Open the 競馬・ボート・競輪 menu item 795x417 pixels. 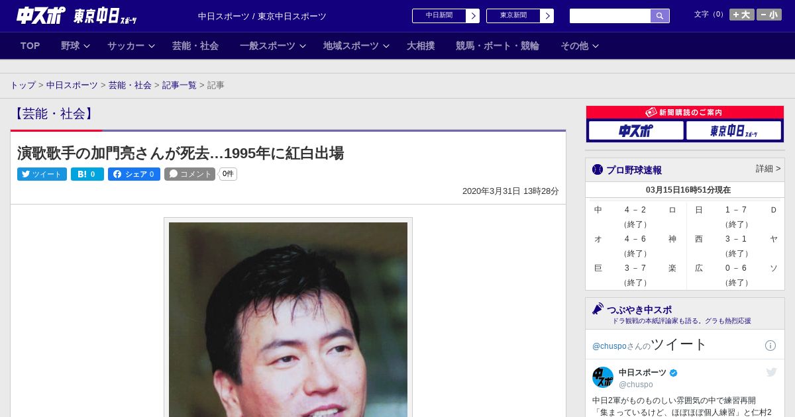coord(498,46)
